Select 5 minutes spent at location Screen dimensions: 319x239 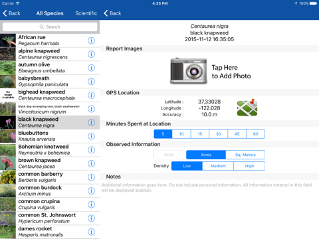163,134
